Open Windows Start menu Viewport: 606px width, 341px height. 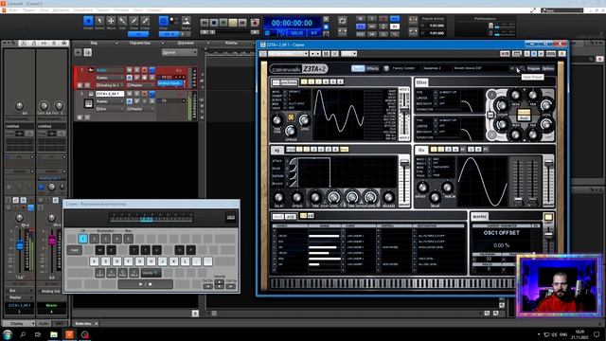pos(8,334)
